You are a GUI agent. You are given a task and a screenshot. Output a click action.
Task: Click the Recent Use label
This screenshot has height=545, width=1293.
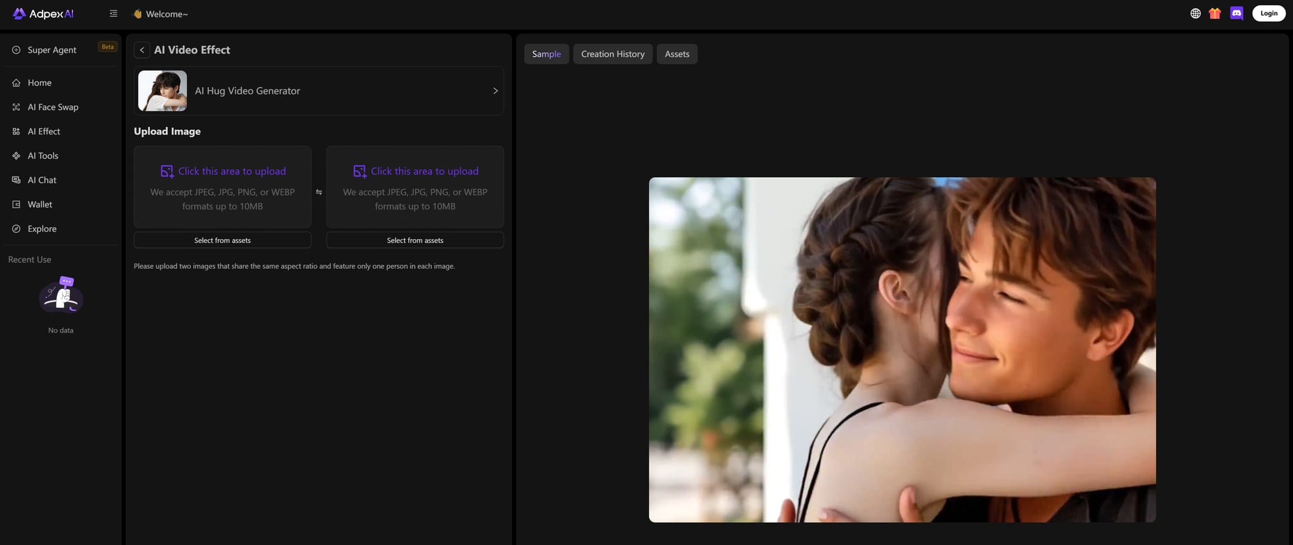[x=30, y=260]
